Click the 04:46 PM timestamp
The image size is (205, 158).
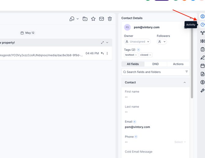pyautogui.click(x=92, y=53)
